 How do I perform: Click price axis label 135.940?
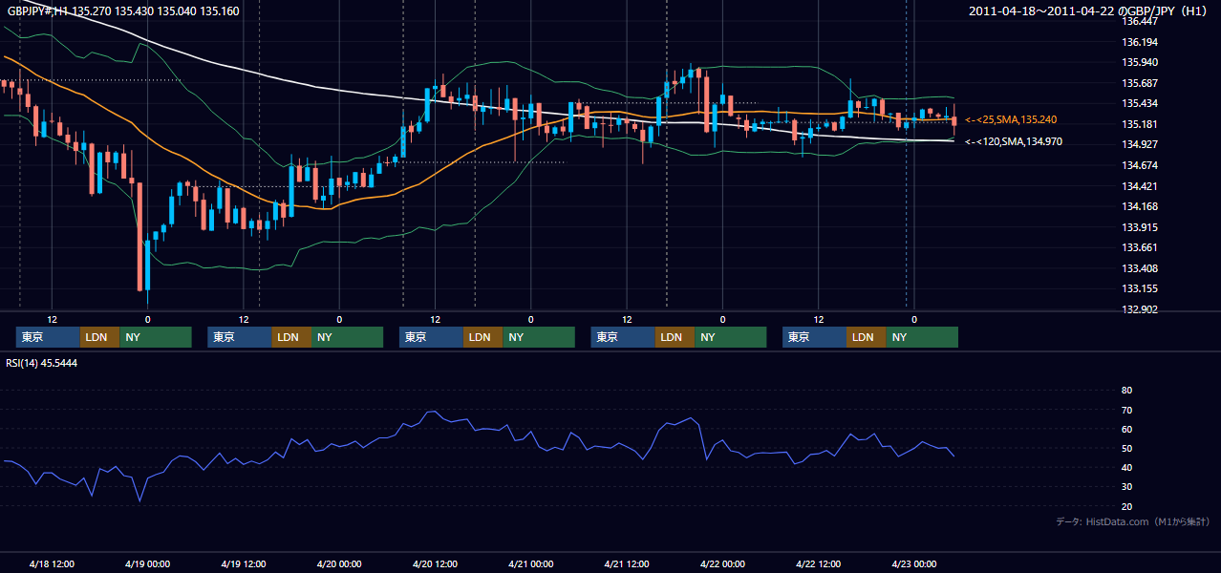1141,62
